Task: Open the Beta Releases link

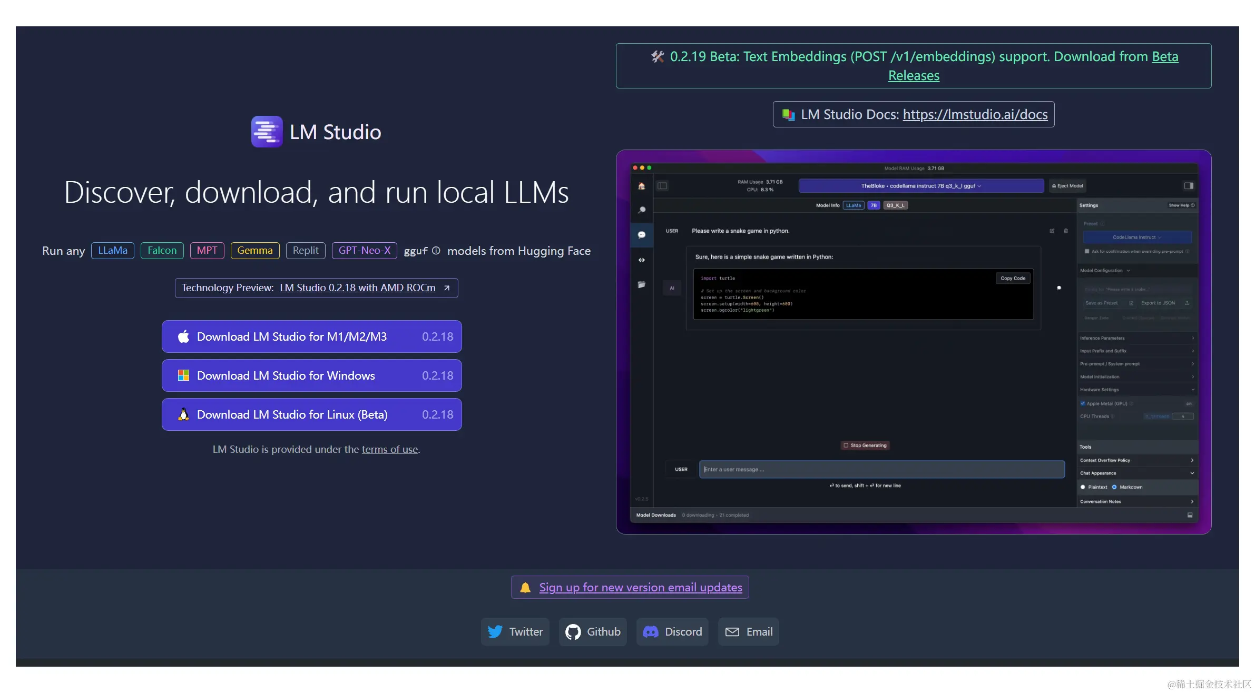Action: pos(914,76)
